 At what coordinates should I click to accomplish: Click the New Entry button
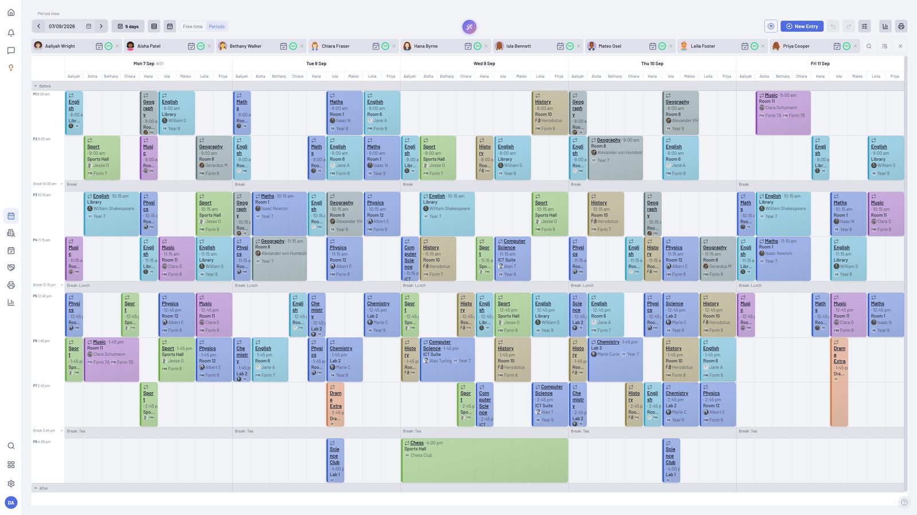coord(802,26)
